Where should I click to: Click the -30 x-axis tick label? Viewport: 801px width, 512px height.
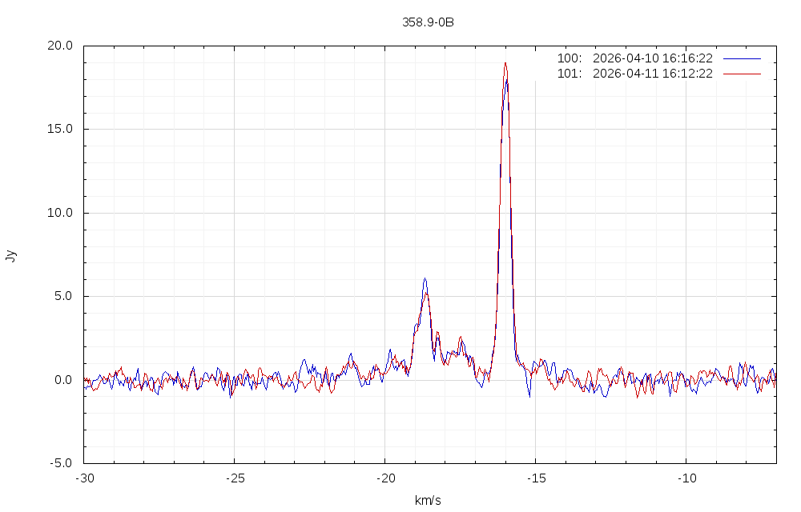click(84, 477)
